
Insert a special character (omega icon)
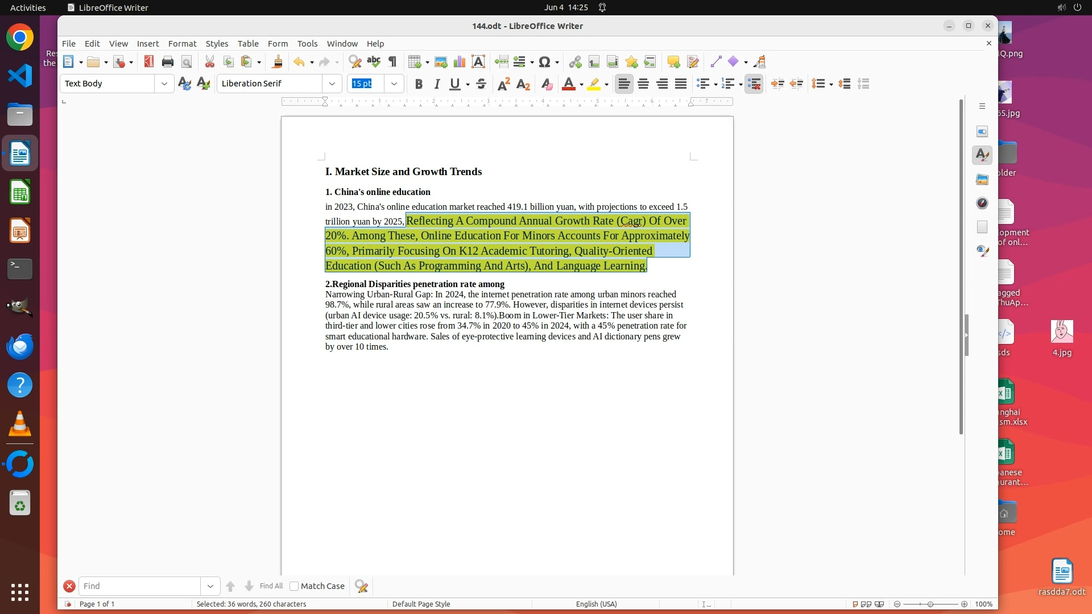pyautogui.click(x=544, y=62)
